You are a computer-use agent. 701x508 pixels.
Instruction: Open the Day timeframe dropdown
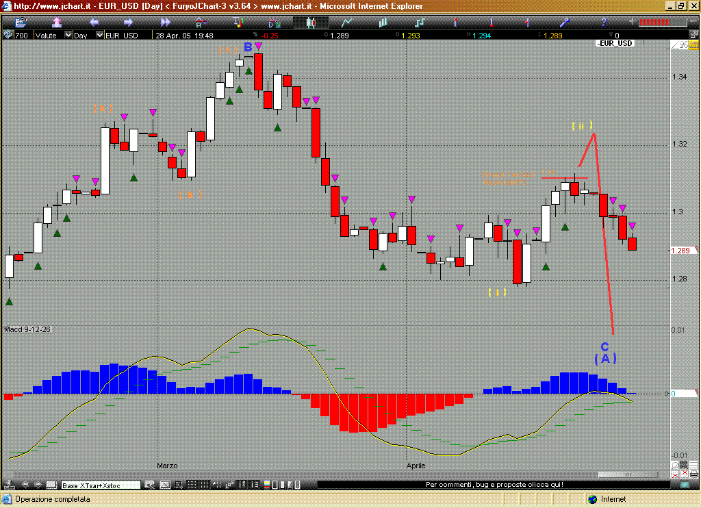point(100,35)
